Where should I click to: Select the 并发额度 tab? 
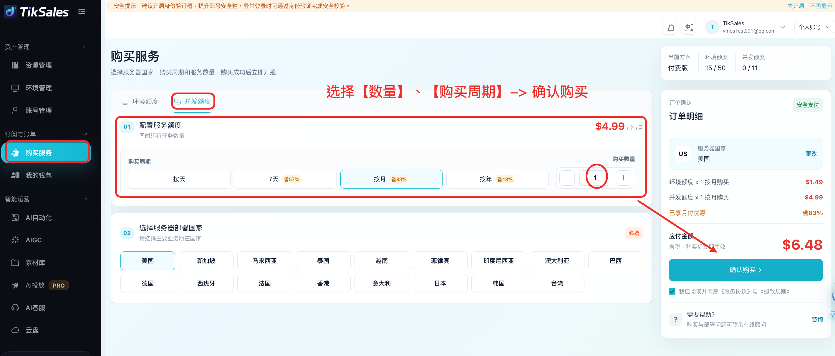[x=193, y=102]
